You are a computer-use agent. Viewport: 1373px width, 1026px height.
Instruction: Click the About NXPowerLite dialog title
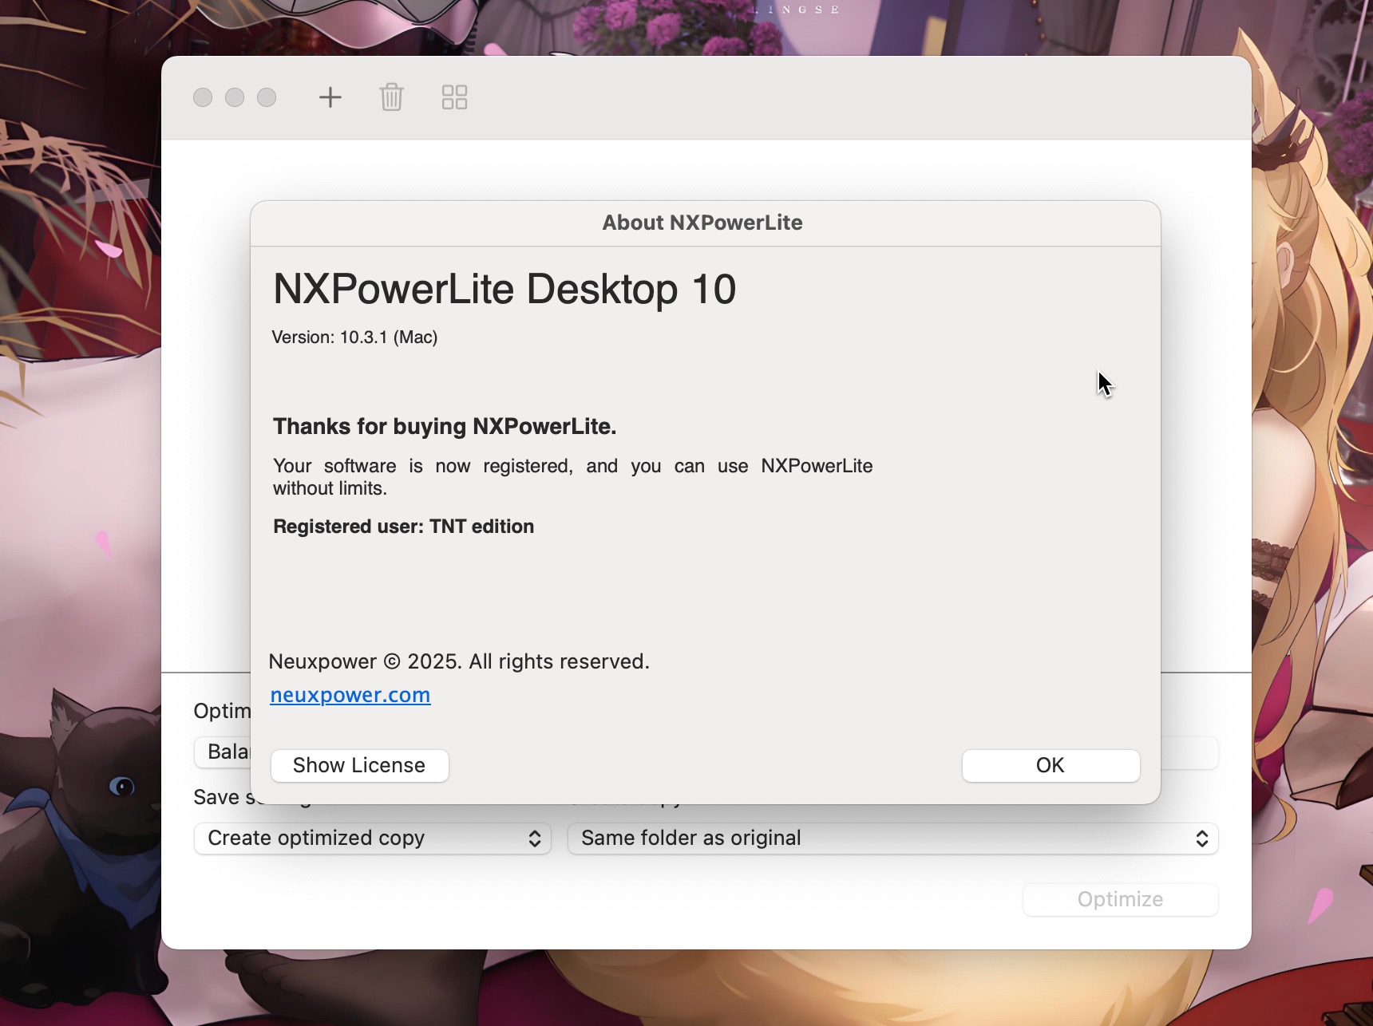coord(702,223)
